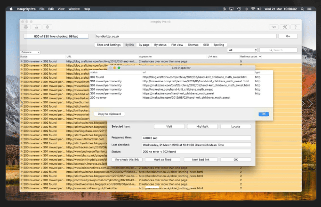The width and height of the screenshot is (321, 207).
Task: Open the Window menu
Action: click(x=74, y=9)
